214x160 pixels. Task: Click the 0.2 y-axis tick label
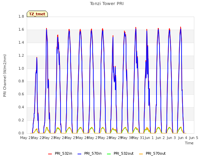coord(21,120)
